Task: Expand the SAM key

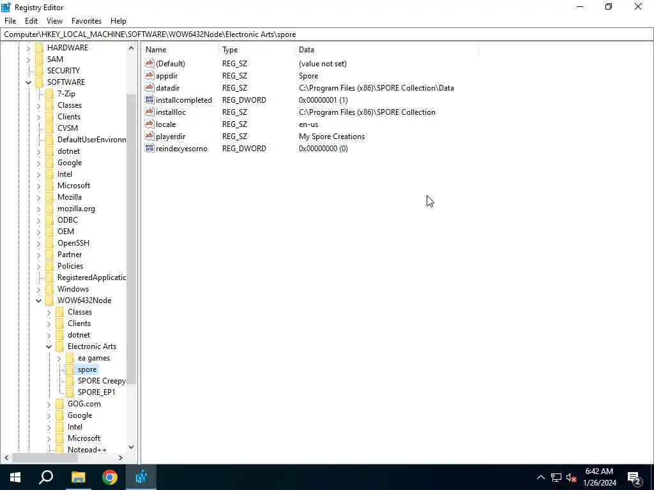Action: 28,59
